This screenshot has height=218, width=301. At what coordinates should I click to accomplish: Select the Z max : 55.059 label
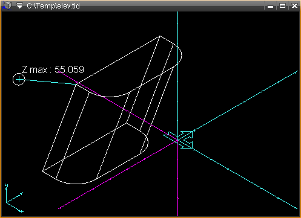click(x=53, y=69)
